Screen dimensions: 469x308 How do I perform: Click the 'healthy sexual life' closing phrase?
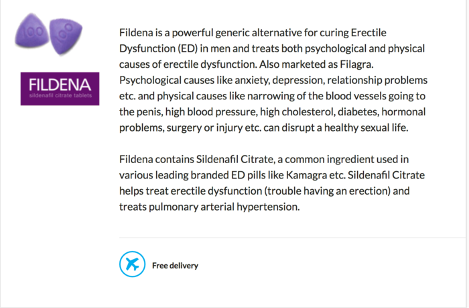[x=366, y=128]
